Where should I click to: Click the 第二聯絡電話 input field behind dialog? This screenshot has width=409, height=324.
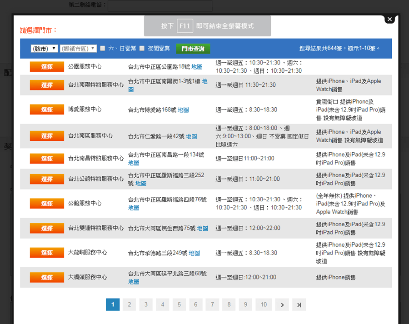[x=160, y=5]
